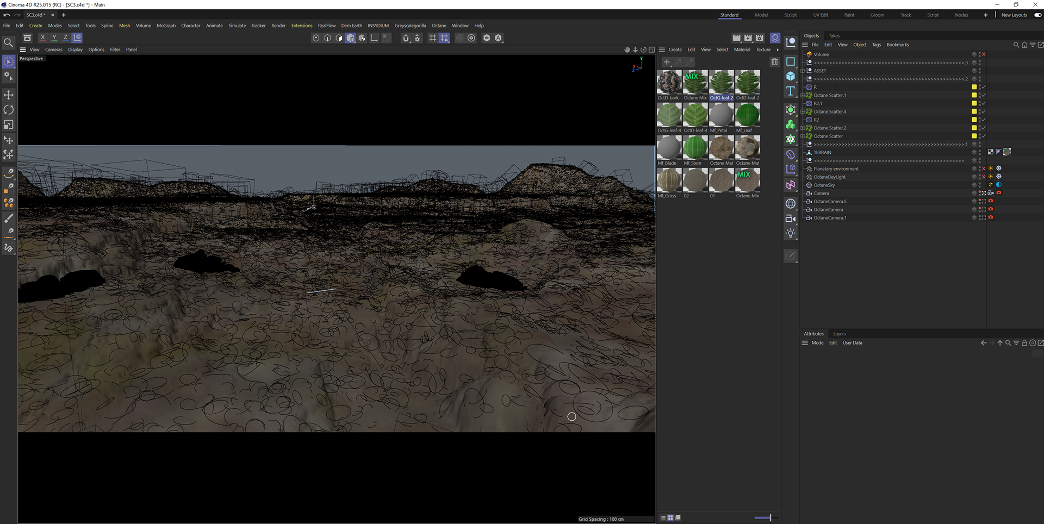This screenshot has width=1044, height=524.
Task: Expand the Octane Scatter.2 hierarchy
Action: click(803, 128)
